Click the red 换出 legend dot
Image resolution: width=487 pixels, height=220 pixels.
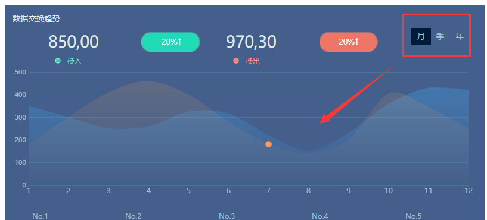point(236,61)
